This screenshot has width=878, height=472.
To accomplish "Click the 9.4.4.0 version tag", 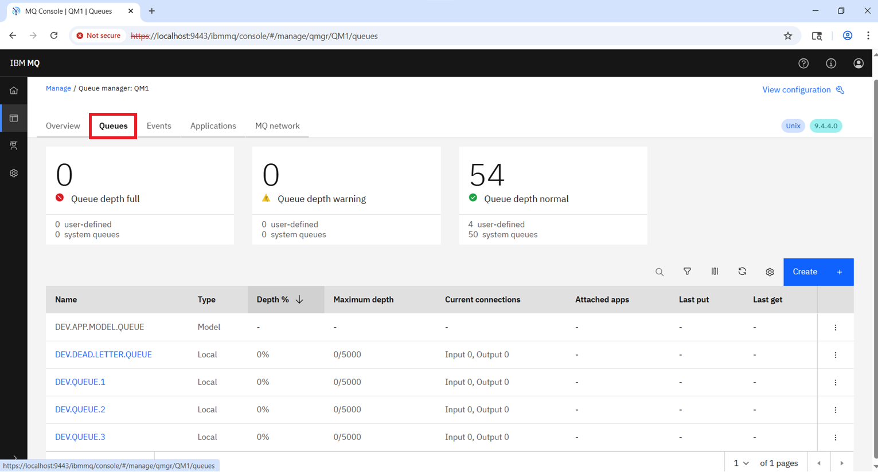I will [x=826, y=126].
